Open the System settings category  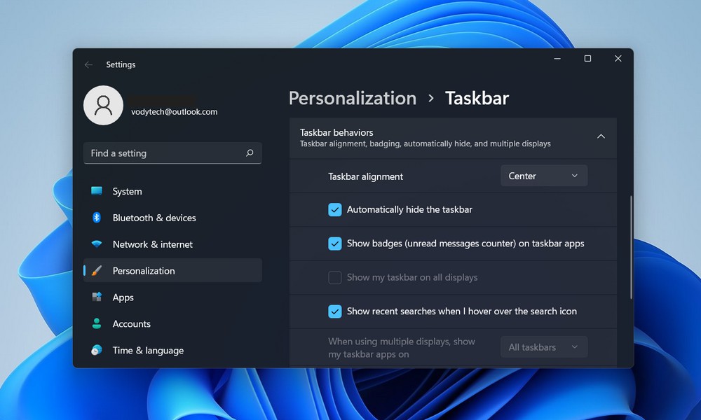(x=172, y=191)
